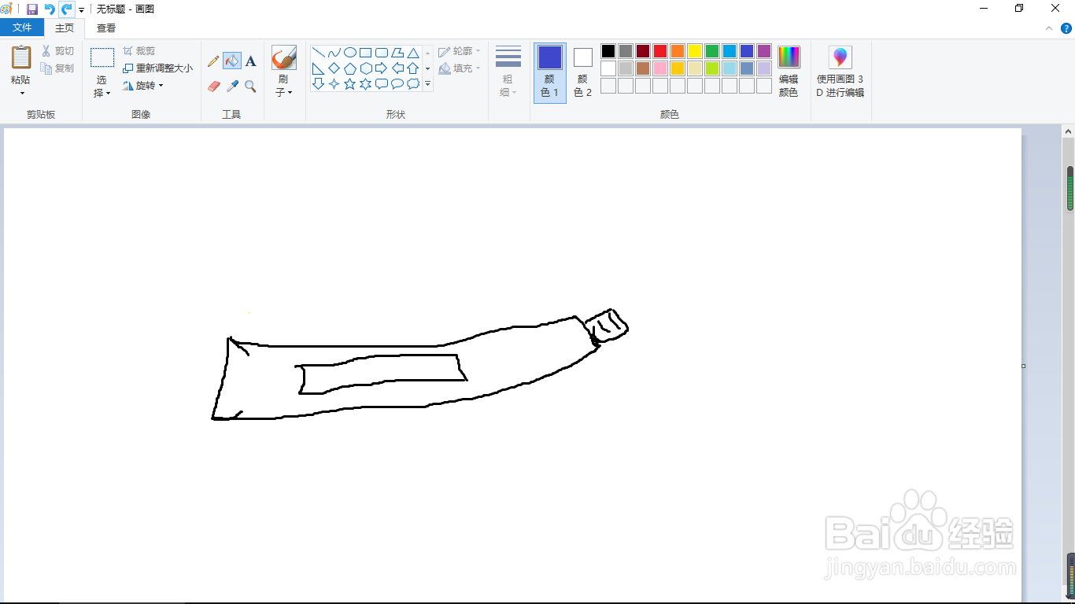1075x604 pixels.
Task: Click the scrollbar up arrow
Action: 1069,133
